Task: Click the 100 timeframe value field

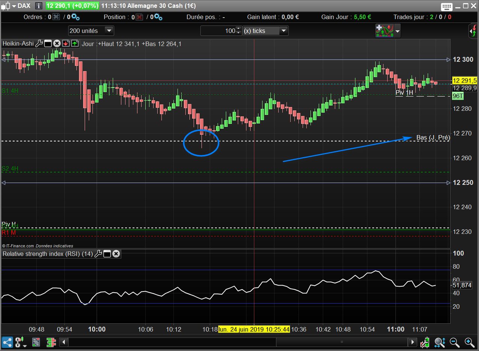Action: click(x=218, y=31)
